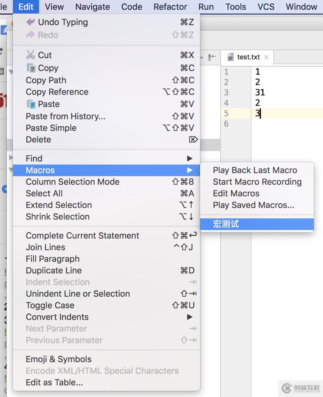Switch to the test.txt editor tab

tap(247, 57)
